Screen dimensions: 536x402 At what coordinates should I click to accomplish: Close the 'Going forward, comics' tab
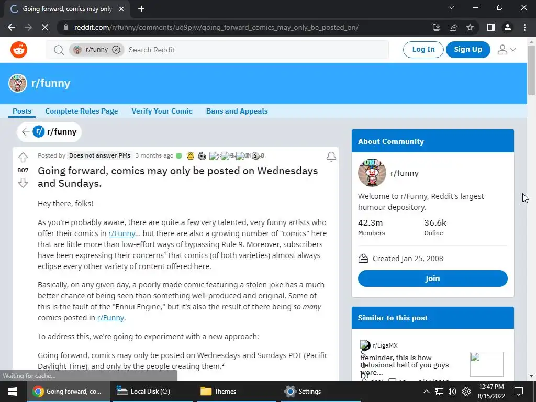[x=121, y=9]
